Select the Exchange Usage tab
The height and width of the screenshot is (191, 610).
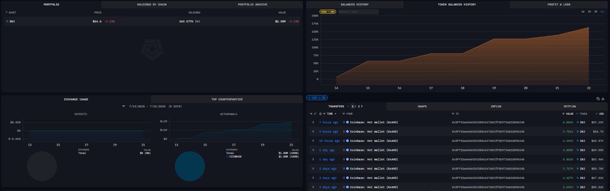tap(76, 99)
